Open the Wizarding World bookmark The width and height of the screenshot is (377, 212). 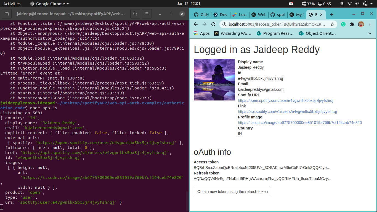coord(233,33)
